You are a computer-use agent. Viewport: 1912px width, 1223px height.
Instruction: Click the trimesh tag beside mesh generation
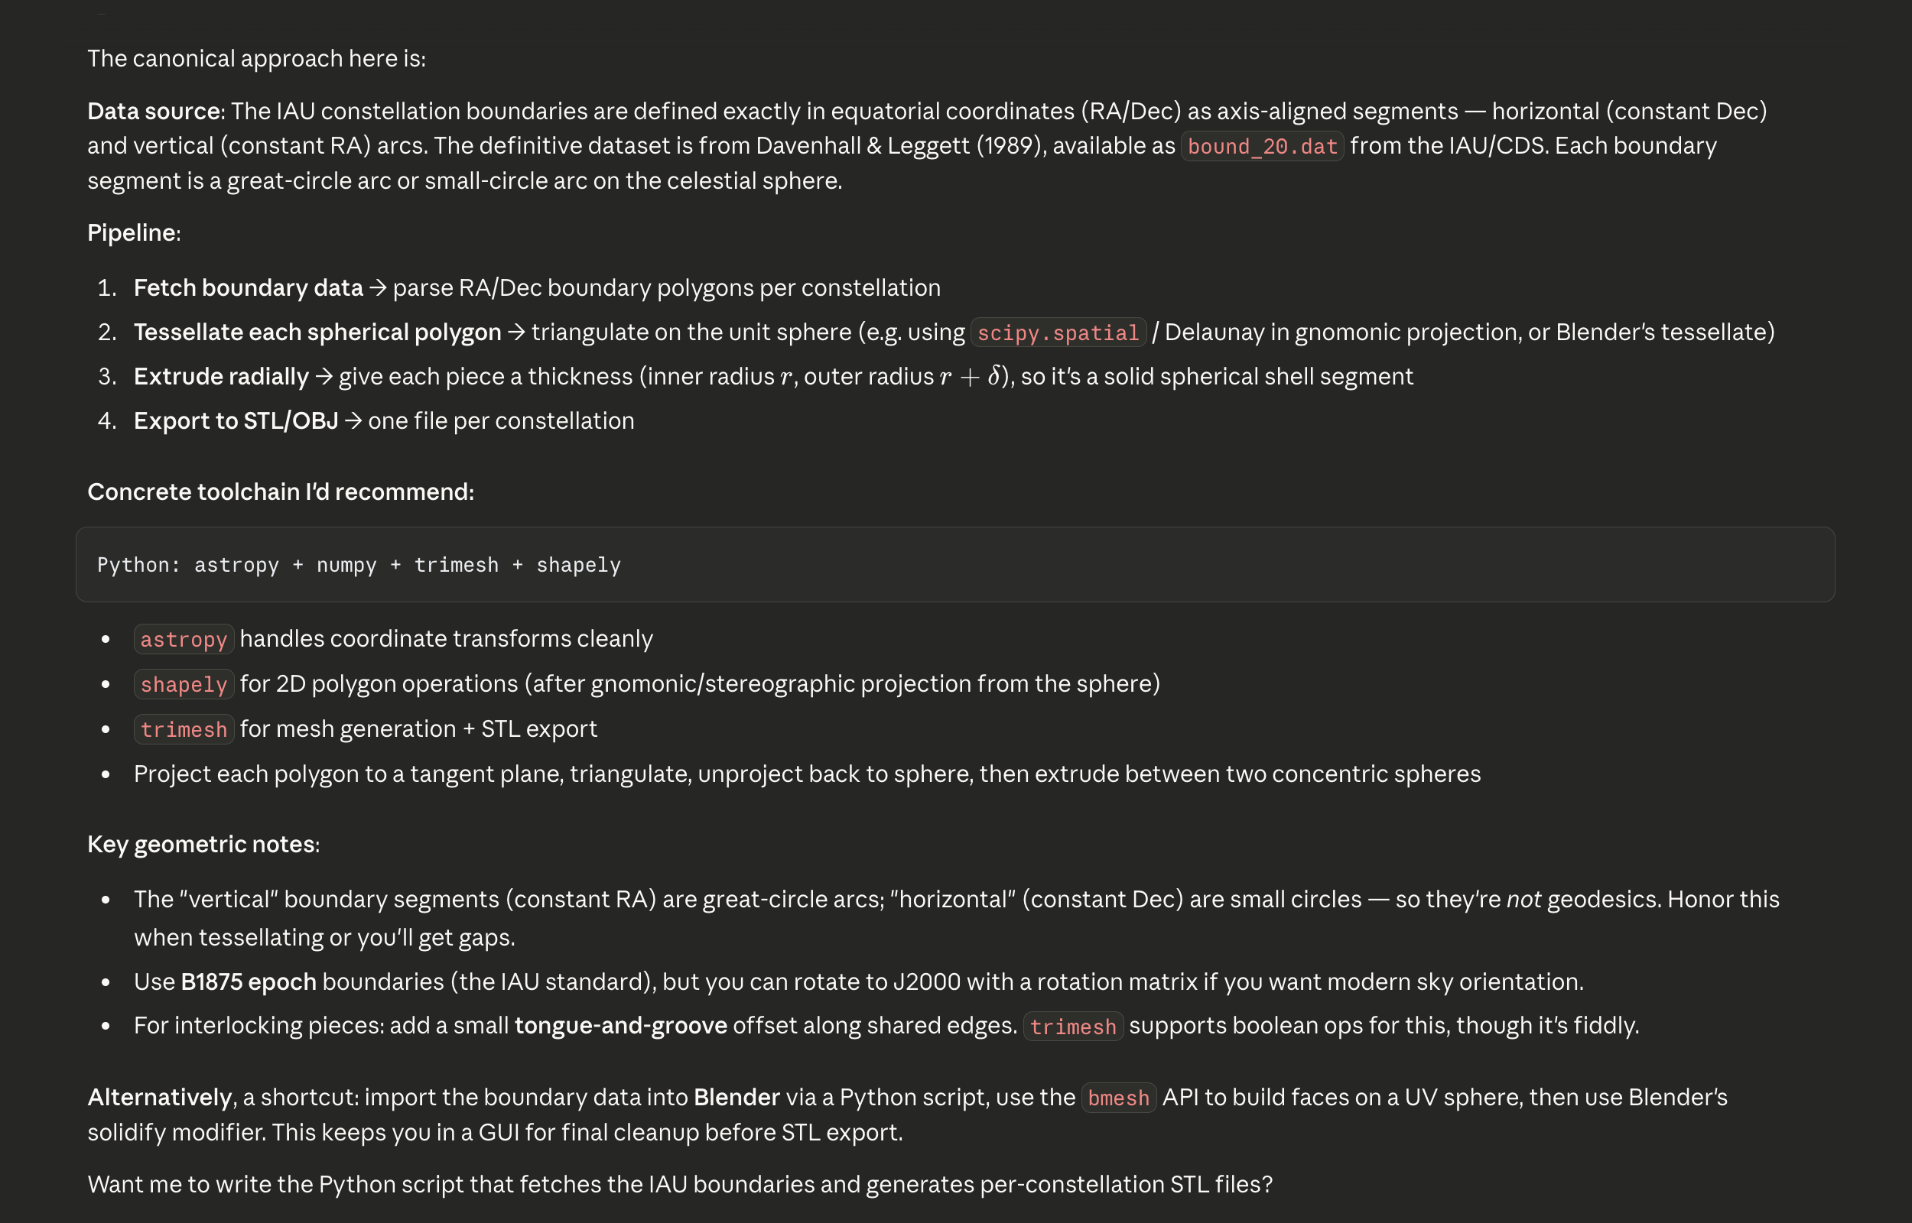click(x=184, y=730)
